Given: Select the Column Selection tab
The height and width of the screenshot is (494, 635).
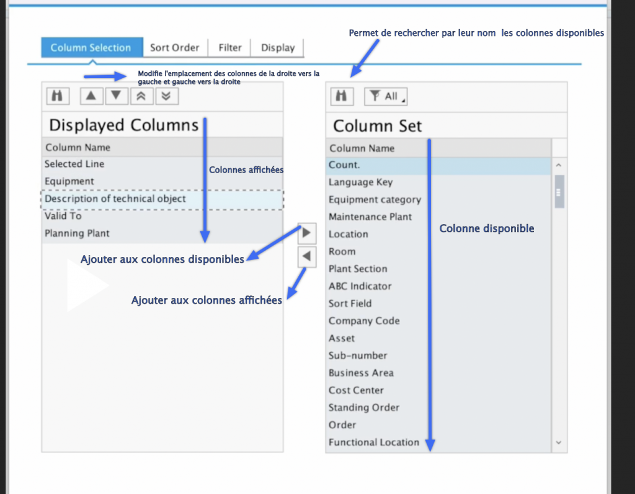Looking at the screenshot, I should (91, 48).
